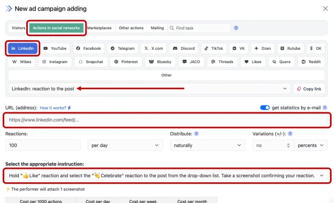Pick the OK network button
This screenshot has width=334, height=203.
tap(316, 49)
